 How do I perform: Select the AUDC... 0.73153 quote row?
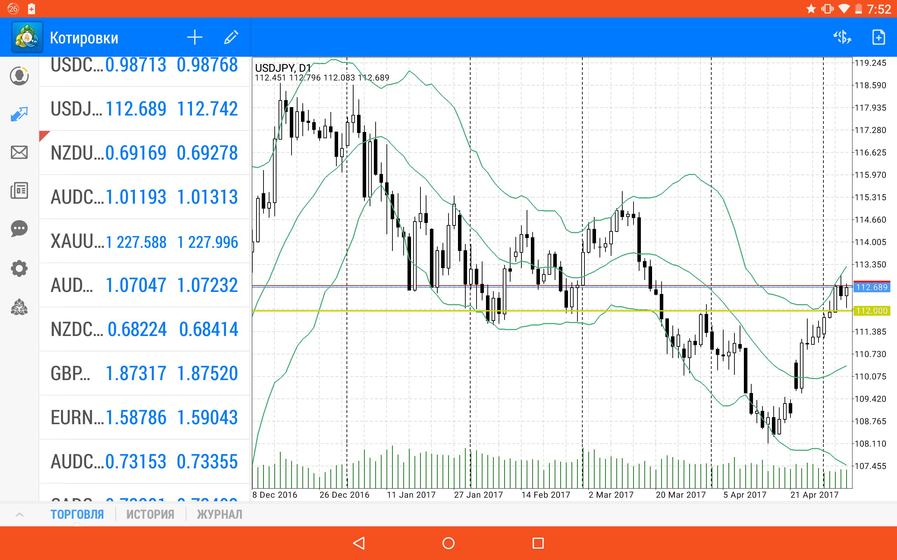tap(145, 462)
